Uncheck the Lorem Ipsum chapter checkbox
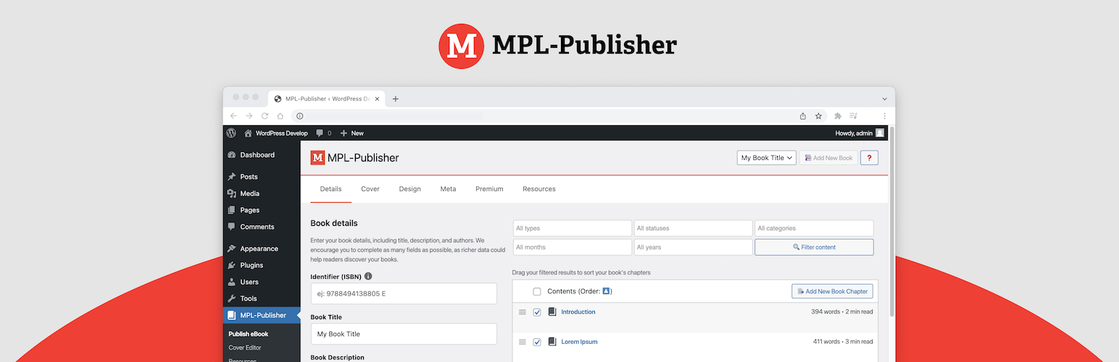The image size is (1119, 362). click(537, 342)
